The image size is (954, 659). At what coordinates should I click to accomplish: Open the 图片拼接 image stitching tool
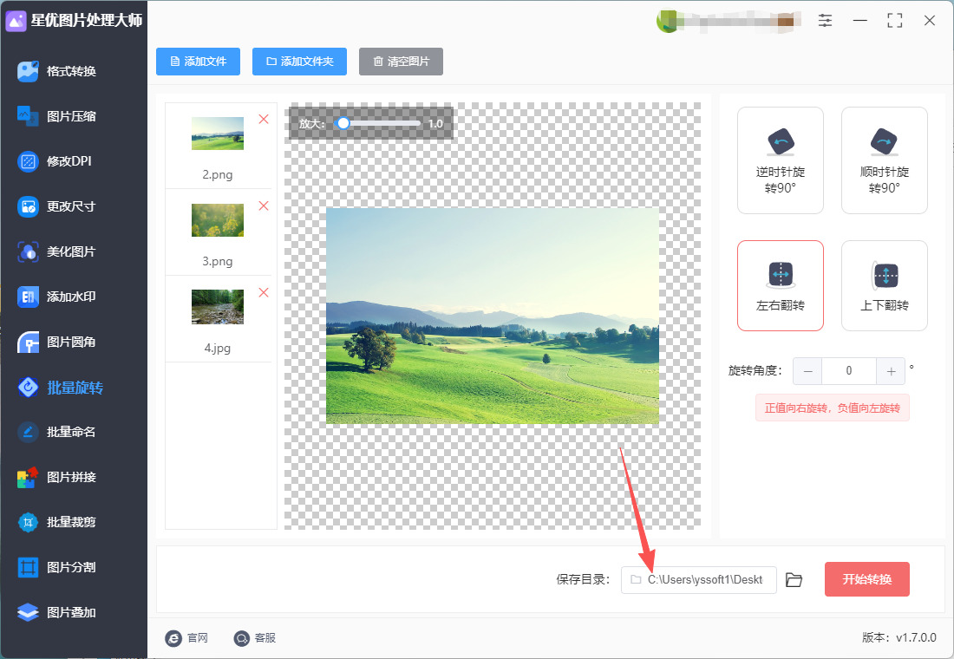point(57,477)
